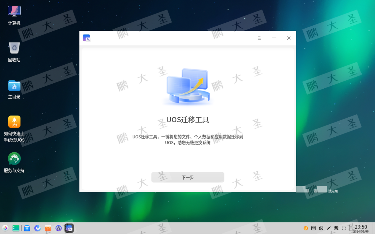Screen dimensions: 375x234
Task: Open the launcher from the dock
Action: click(x=5, y=228)
